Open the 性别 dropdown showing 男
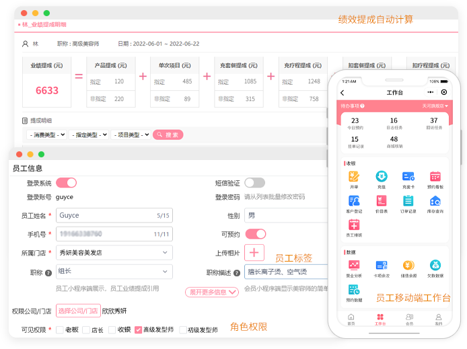This screenshot has height=349, width=467. pos(286,215)
